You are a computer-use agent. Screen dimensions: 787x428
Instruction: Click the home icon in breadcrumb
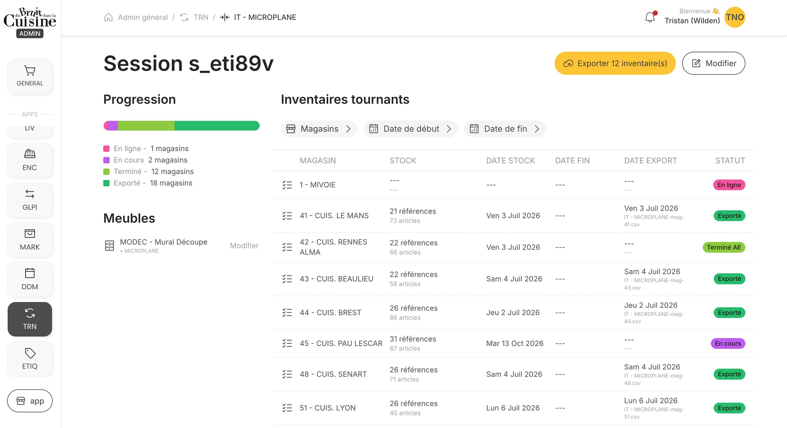[108, 17]
